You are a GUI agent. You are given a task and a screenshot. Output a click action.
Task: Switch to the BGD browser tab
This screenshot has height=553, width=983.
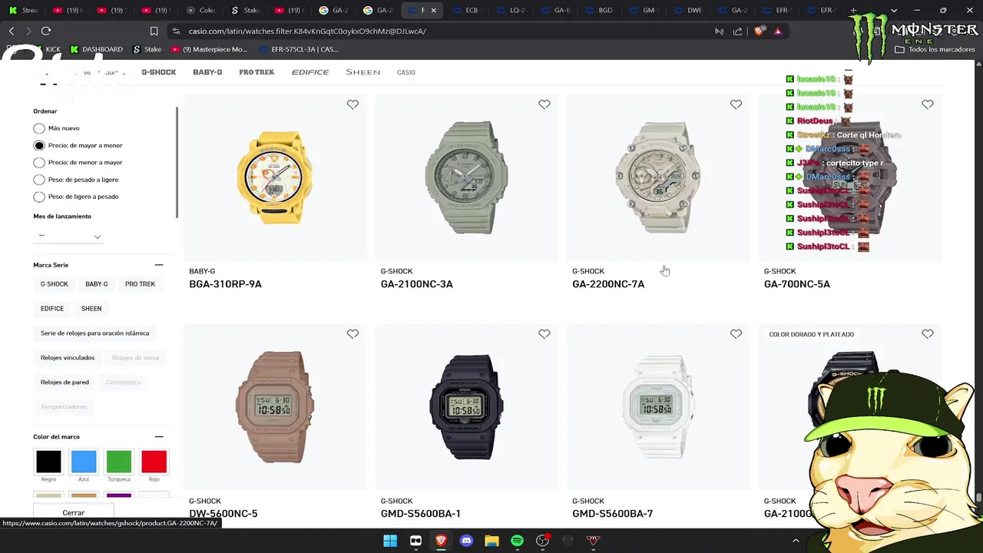(601, 11)
